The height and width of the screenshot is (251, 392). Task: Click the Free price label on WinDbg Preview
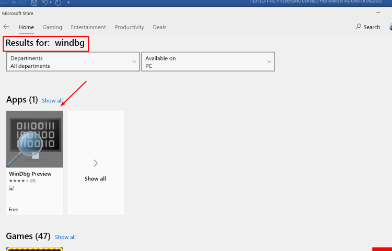point(13,209)
